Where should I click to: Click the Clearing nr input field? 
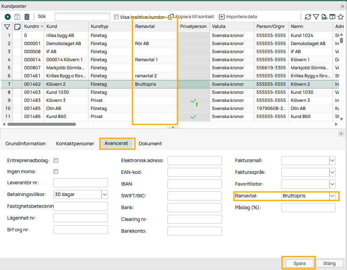pos(195,219)
